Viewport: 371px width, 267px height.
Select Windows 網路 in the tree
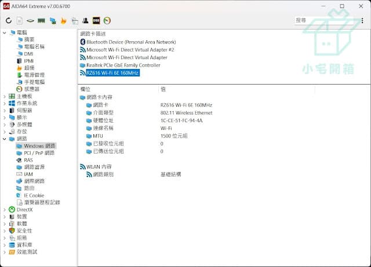(x=39, y=146)
